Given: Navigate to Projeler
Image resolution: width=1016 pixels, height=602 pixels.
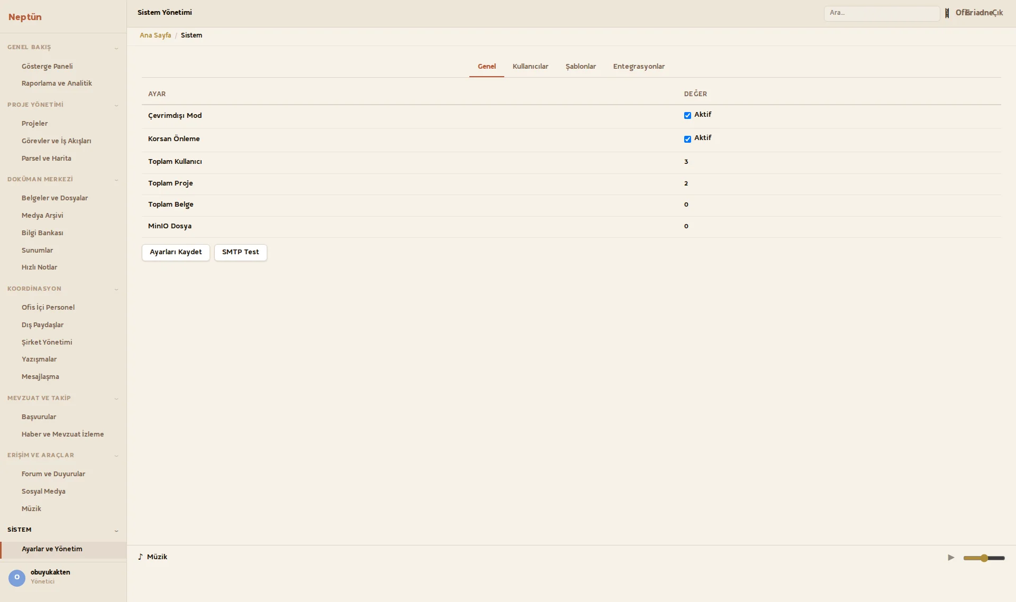Looking at the screenshot, I should [x=34, y=124].
